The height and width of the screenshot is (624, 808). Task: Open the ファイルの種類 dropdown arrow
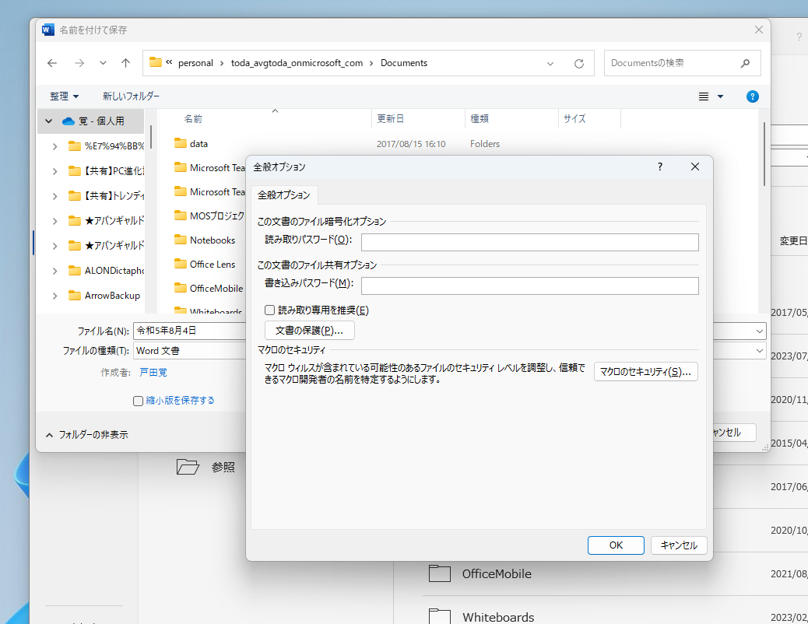point(760,351)
